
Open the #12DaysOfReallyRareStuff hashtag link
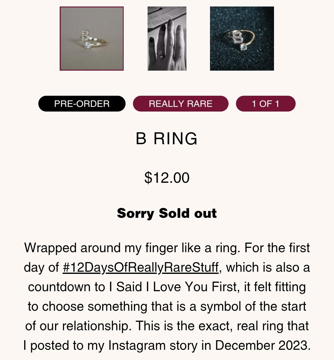tap(140, 267)
